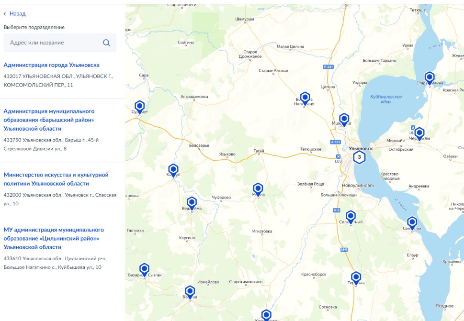Image resolution: width=464 pixels, height=321 pixels.
Task: Open Администрация города Ульяновска entry
Action: [x=52, y=65]
